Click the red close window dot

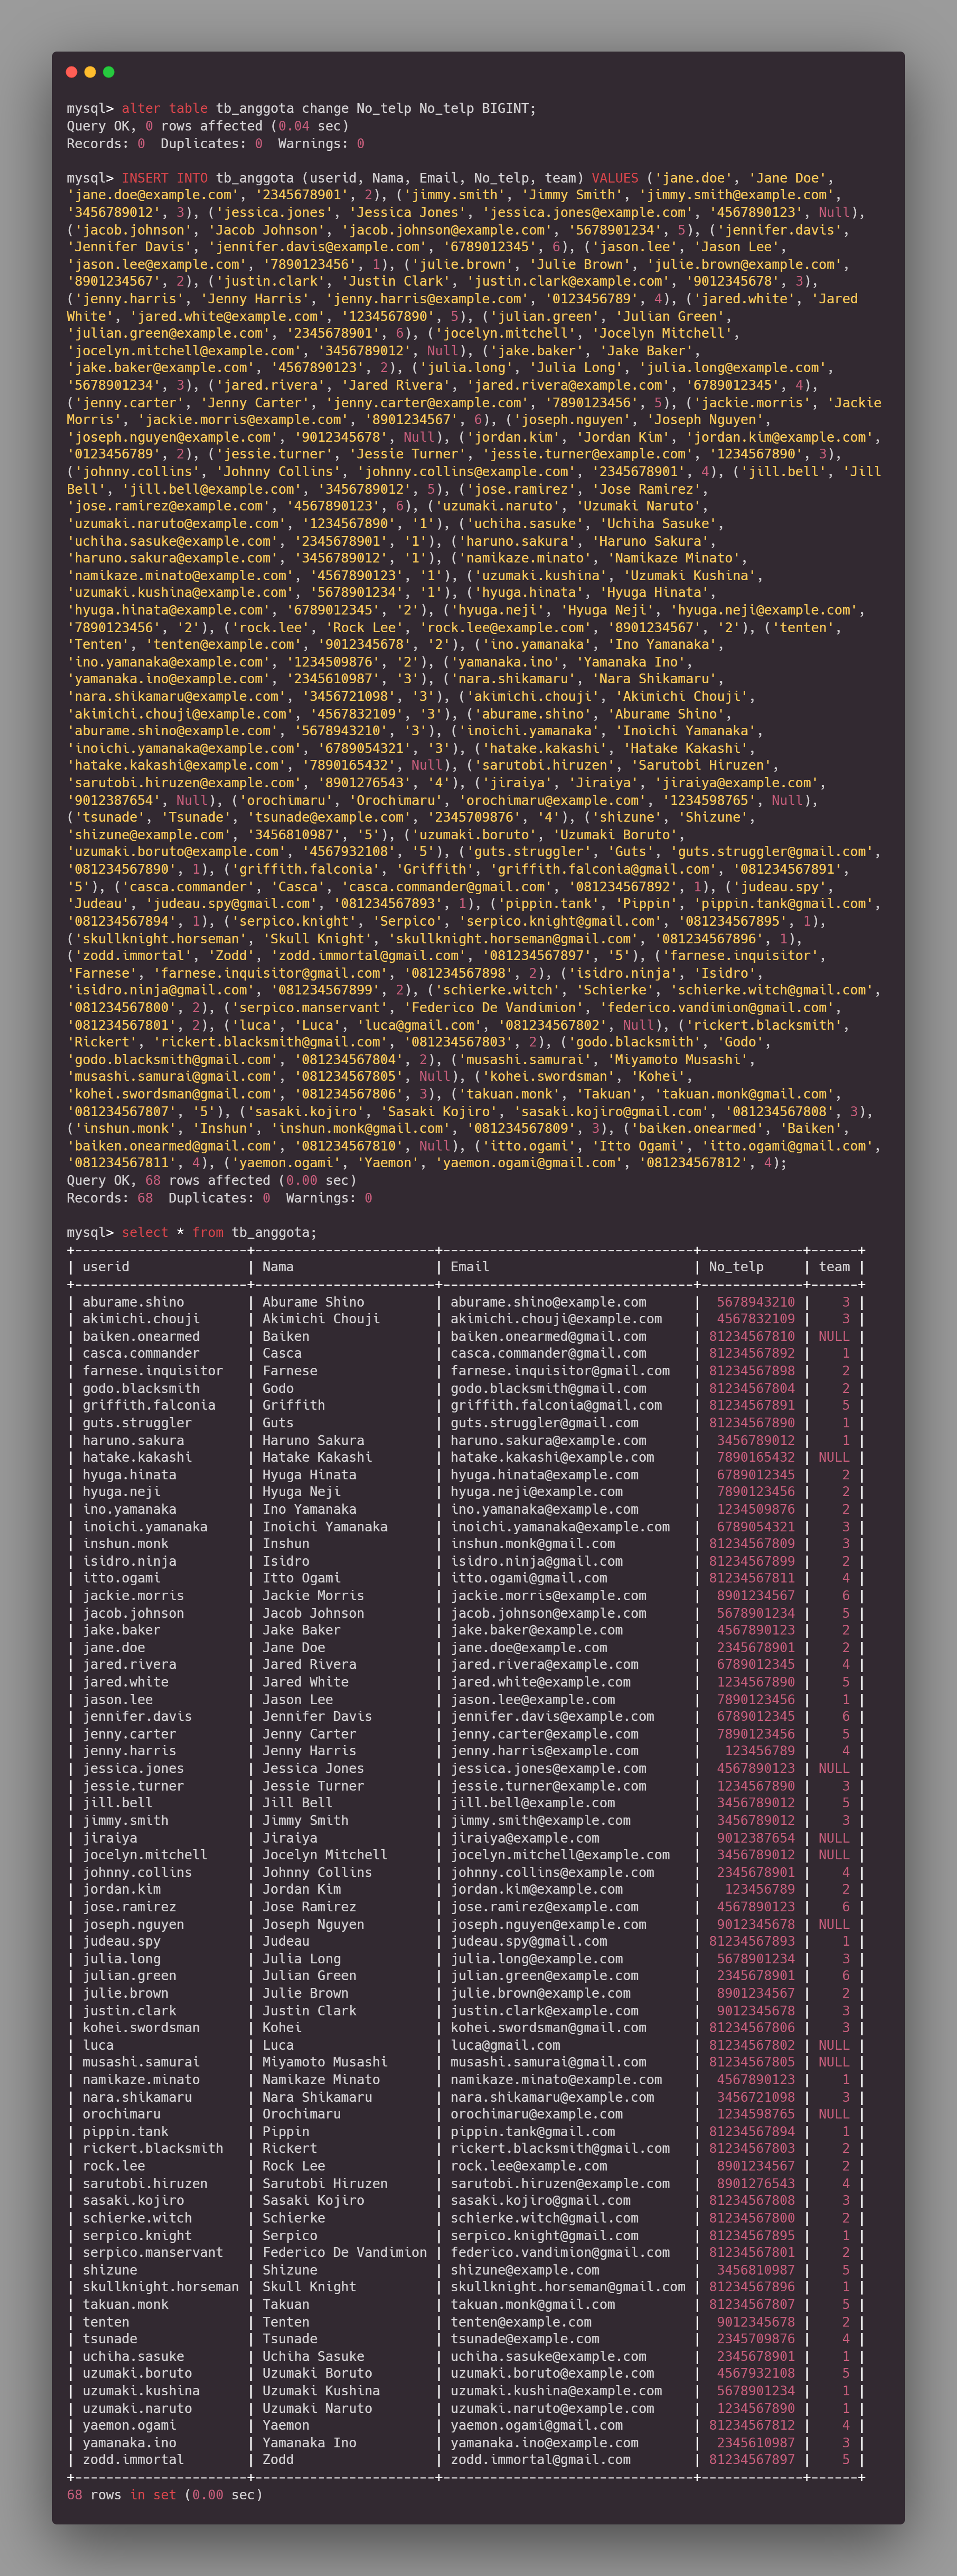(71, 72)
